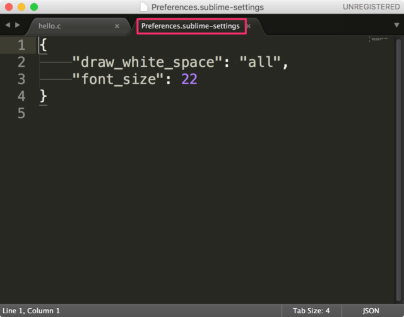
Task: Click line number 4 in gutter
Action: [21, 96]
